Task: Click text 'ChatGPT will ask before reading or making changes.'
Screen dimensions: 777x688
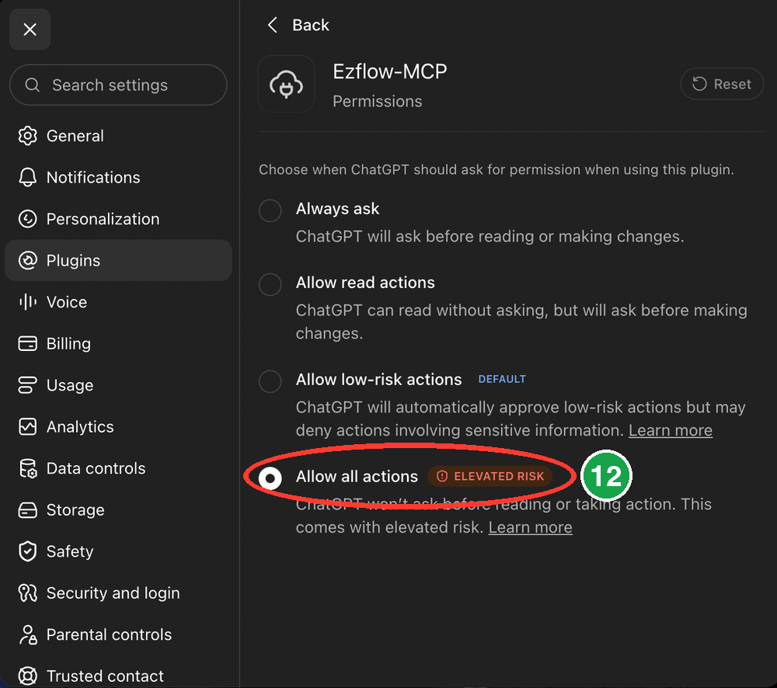Action: point(490,236)
